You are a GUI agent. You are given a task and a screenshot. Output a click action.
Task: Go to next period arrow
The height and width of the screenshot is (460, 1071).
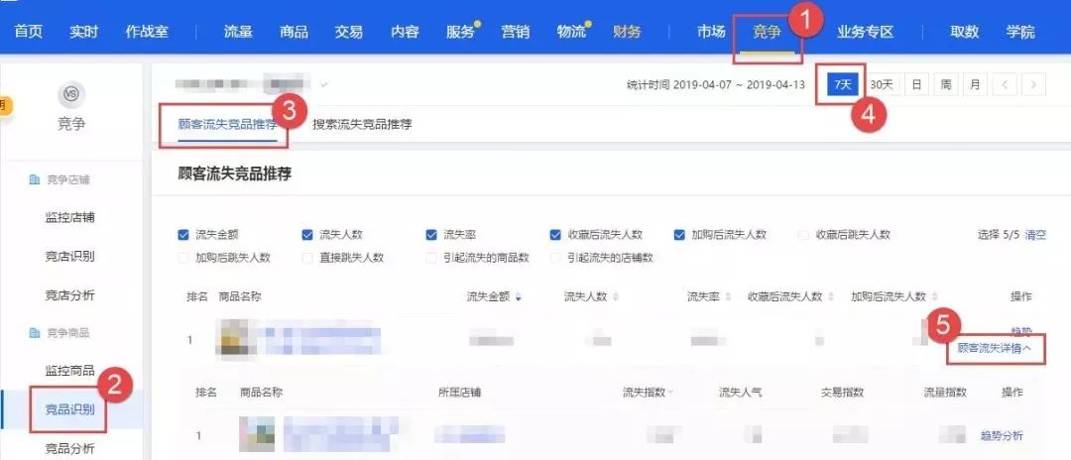(1034, 84)
